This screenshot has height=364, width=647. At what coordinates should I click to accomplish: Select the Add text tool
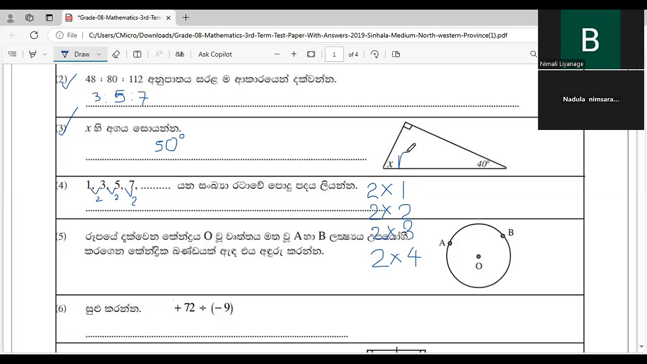point(137,54)
